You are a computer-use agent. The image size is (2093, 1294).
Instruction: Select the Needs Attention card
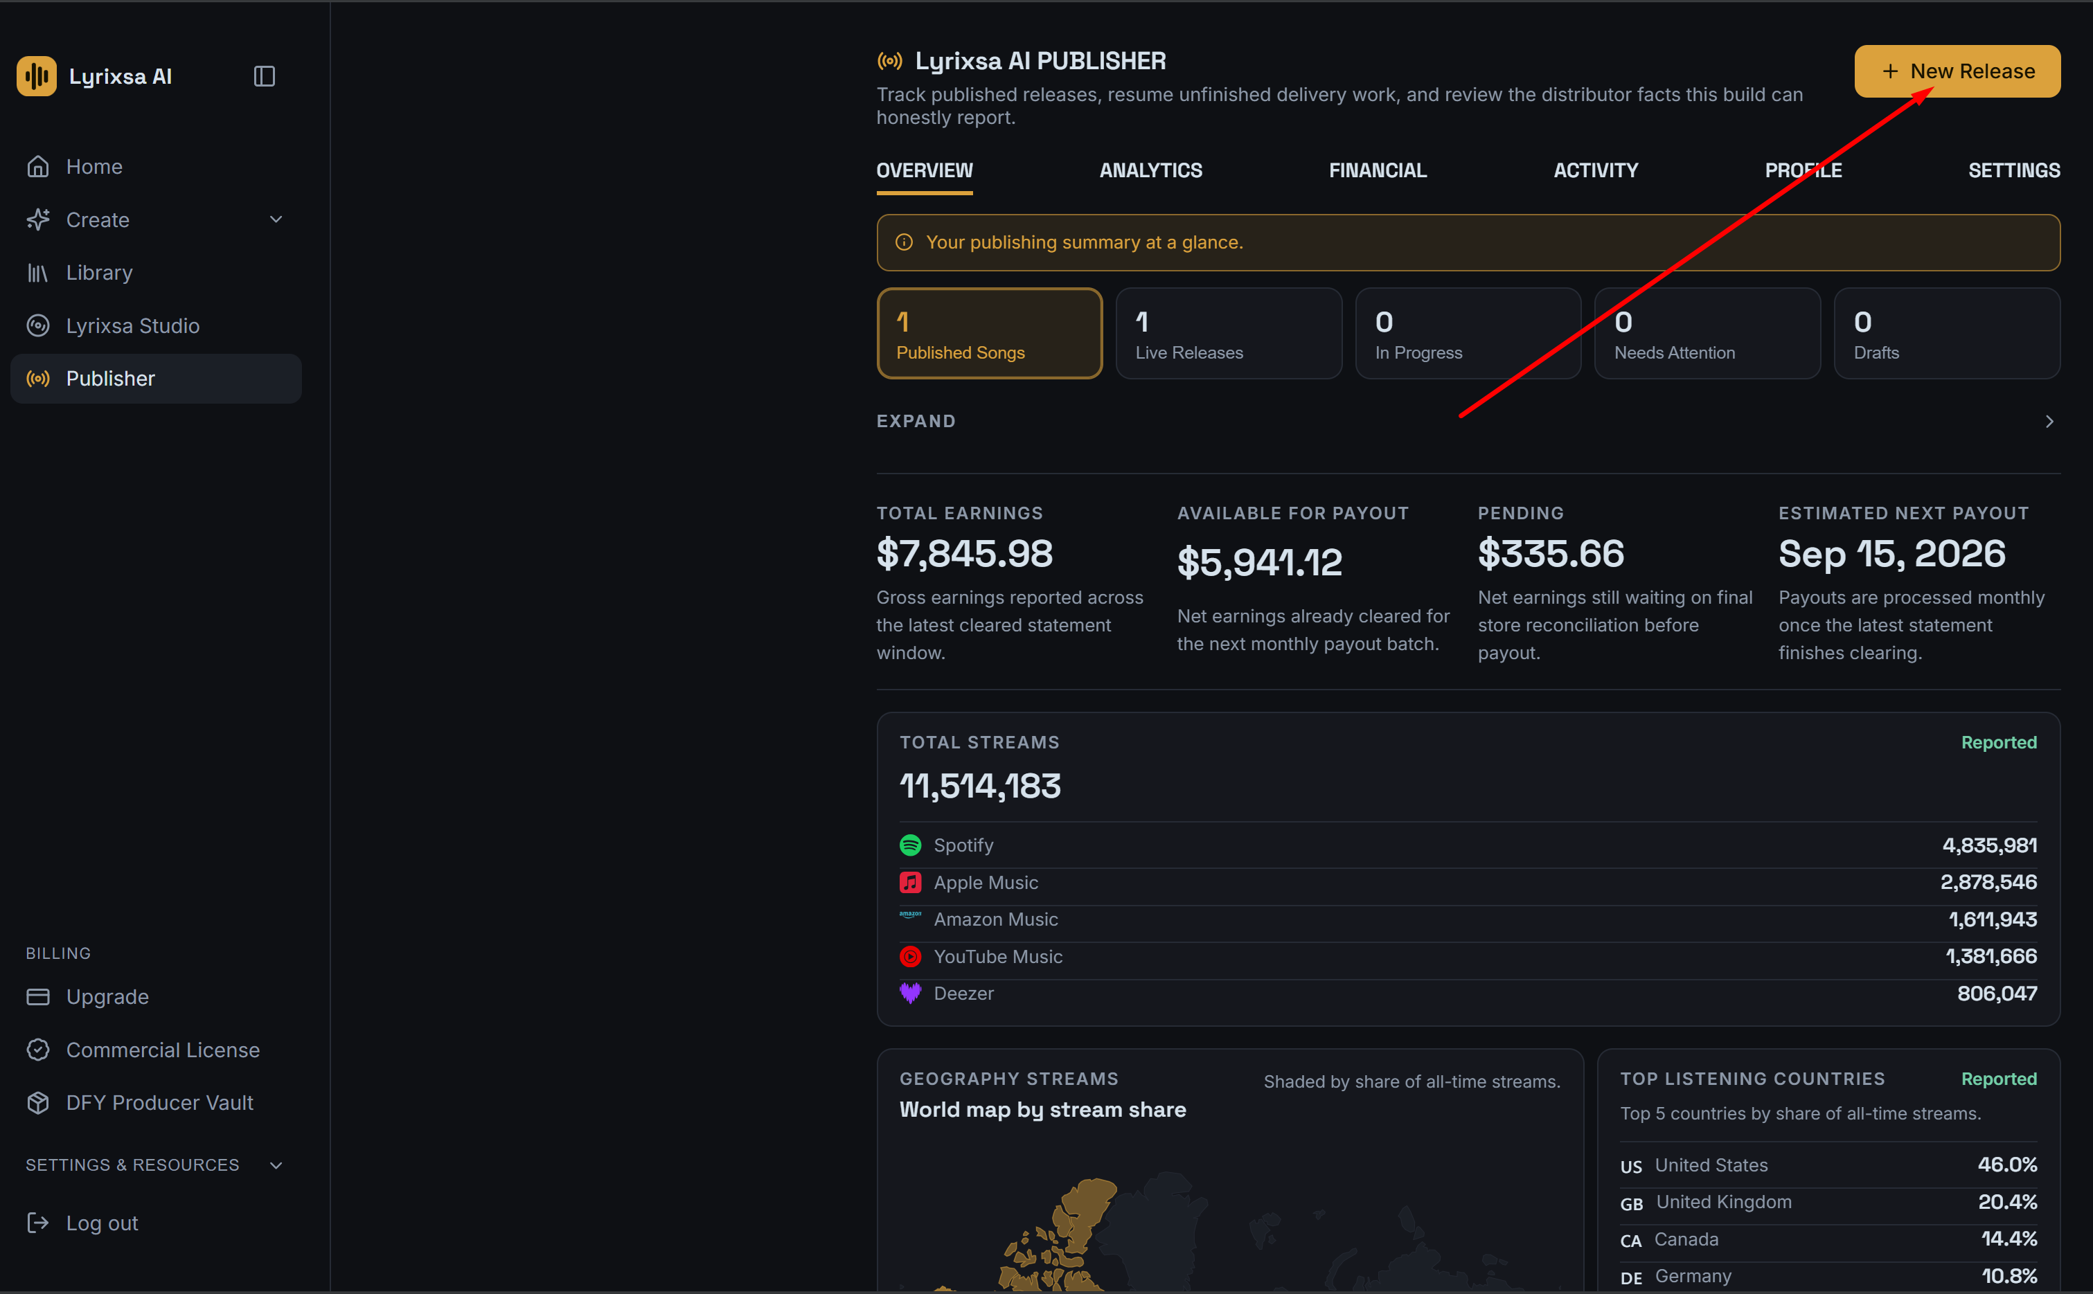1707,333
